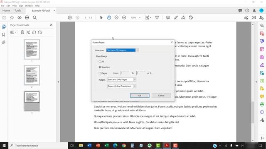Switch to the Home tab
This screenshot has height=149, width=266.
point(6,10)
